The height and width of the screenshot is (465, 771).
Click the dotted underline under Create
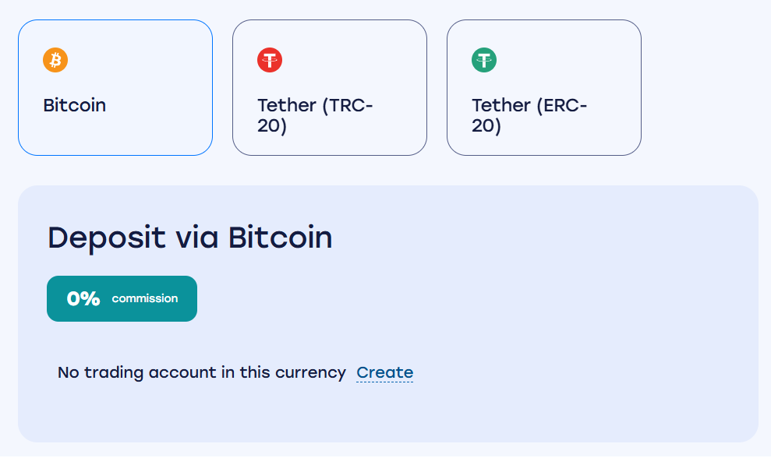384,382
